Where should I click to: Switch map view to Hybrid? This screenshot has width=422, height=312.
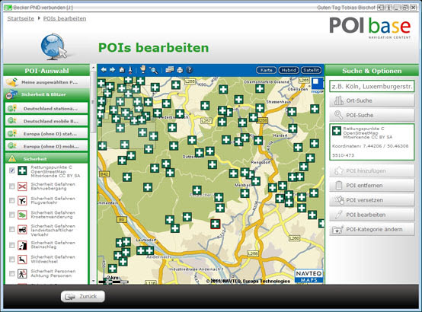tap(289, 70)
